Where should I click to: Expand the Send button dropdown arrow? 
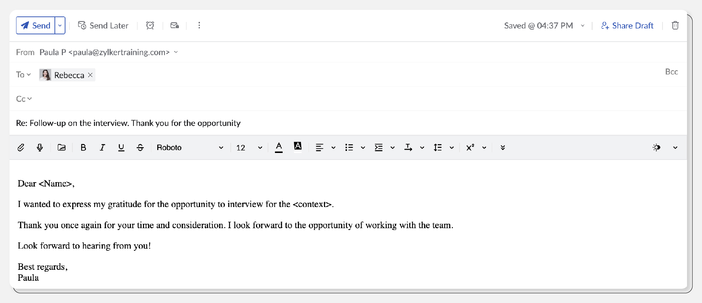point(60,26)
